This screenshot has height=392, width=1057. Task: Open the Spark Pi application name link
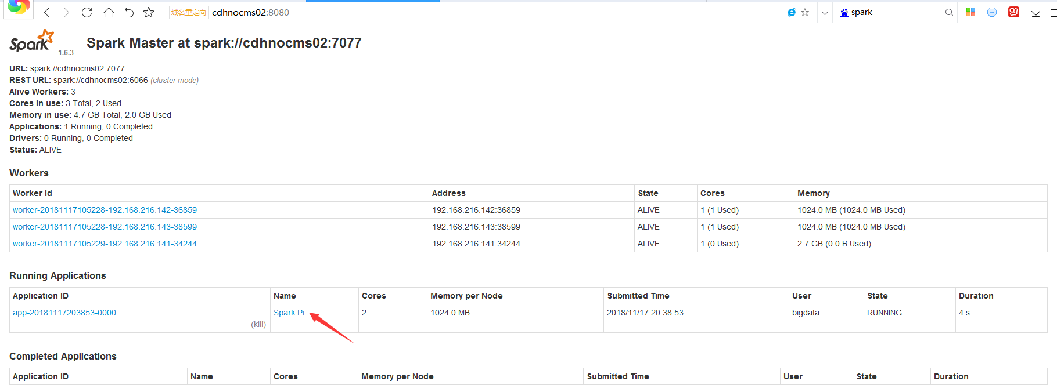[289, 313]
